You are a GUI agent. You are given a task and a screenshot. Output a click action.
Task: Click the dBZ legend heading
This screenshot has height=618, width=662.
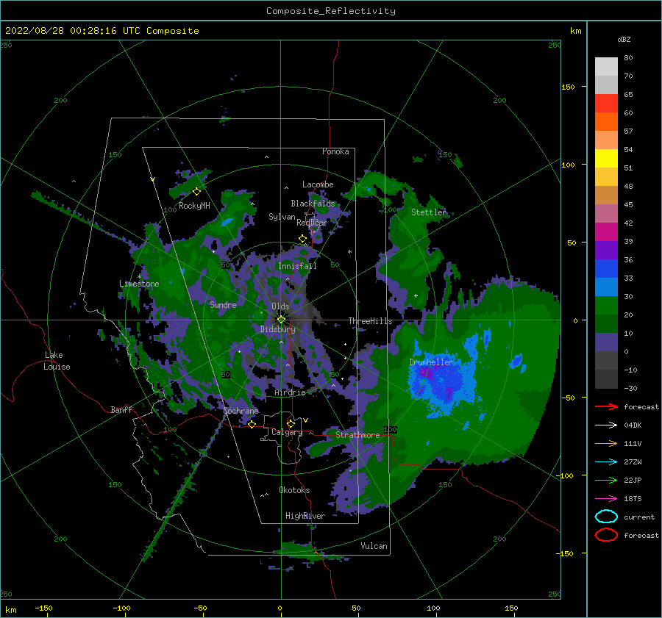624,40
